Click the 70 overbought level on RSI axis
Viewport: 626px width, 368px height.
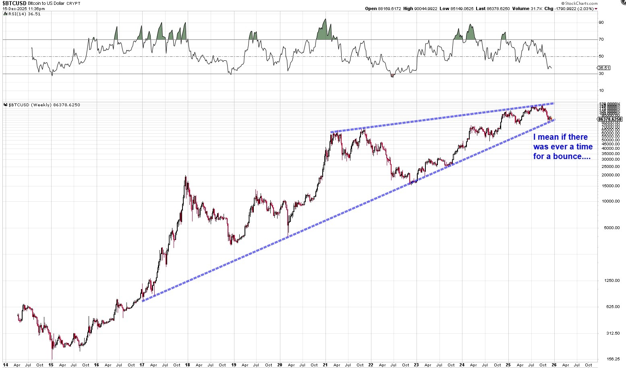[601, 39]
